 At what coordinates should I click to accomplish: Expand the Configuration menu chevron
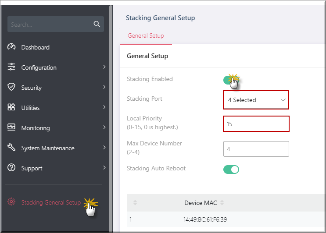click(x=104, y=67)
